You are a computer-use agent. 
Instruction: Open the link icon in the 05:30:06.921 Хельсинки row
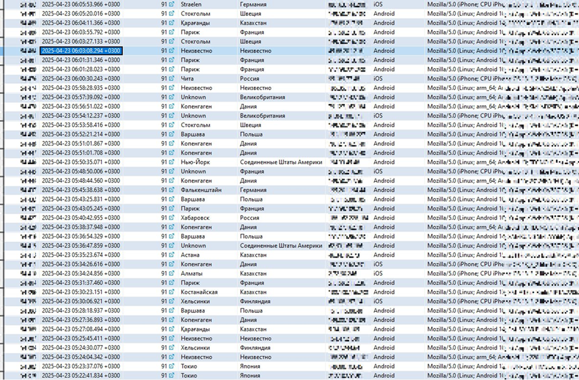click(172, 301)
